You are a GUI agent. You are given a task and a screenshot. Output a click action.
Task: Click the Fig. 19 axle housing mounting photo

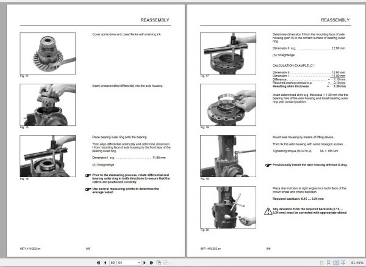pyautogui.click(x=228, y=156)
